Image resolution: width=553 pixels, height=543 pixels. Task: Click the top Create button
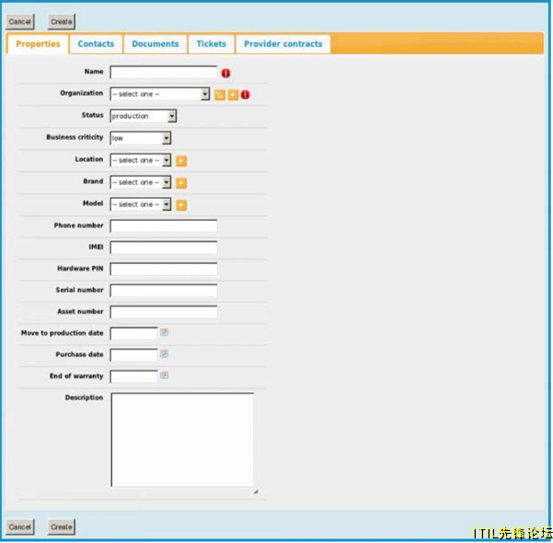click(x=62, y=22)
